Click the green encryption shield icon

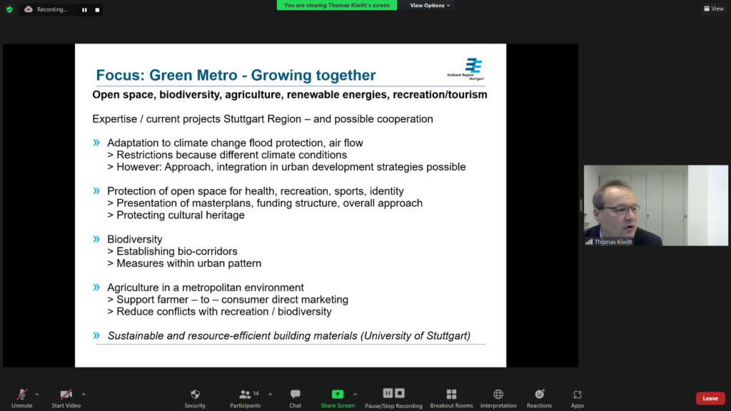point(9,9)
